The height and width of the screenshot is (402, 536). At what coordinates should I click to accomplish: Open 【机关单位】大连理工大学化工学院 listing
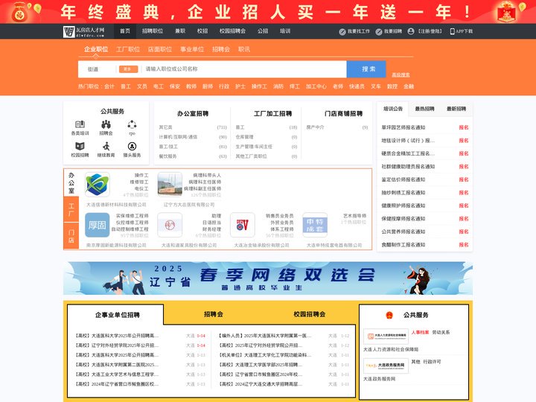[x=265, y=355]
